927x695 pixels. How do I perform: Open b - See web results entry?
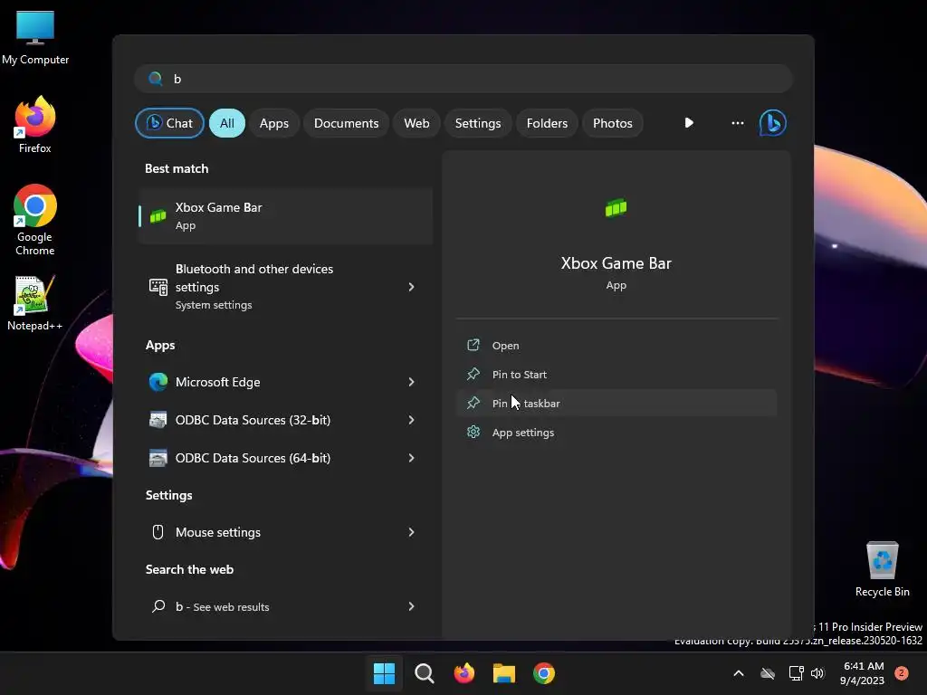coord(285,606)
